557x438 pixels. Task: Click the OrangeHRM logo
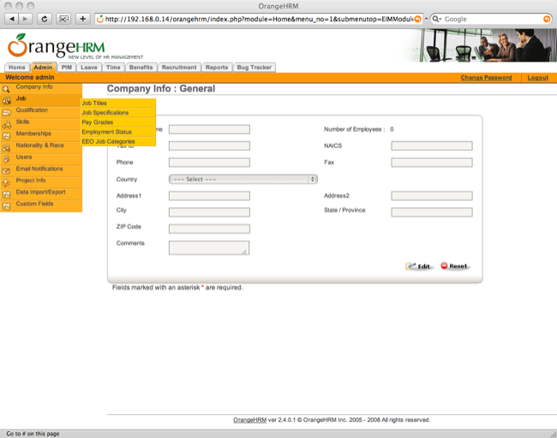coord(75,46)
